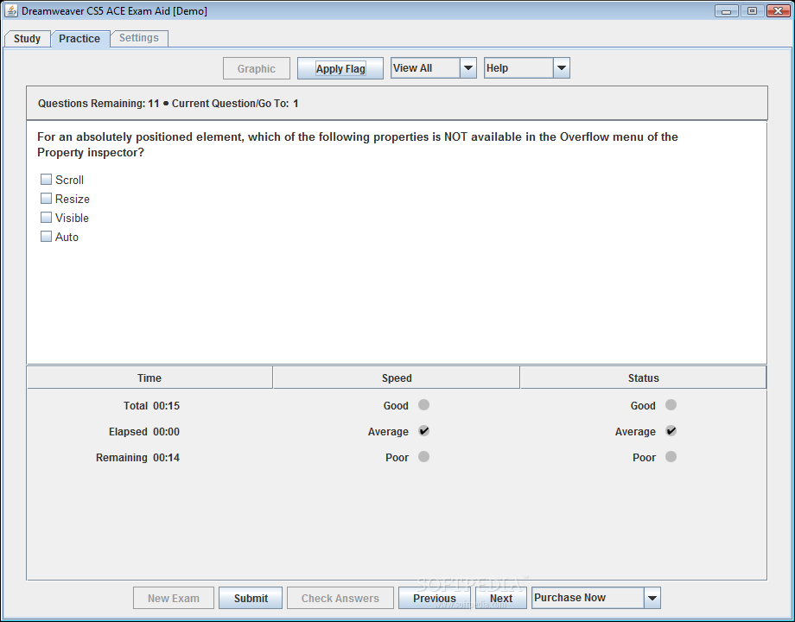Go to the Previous question
Image resolution: width=795 pixels, height=622 pixels.
(435, 598)
